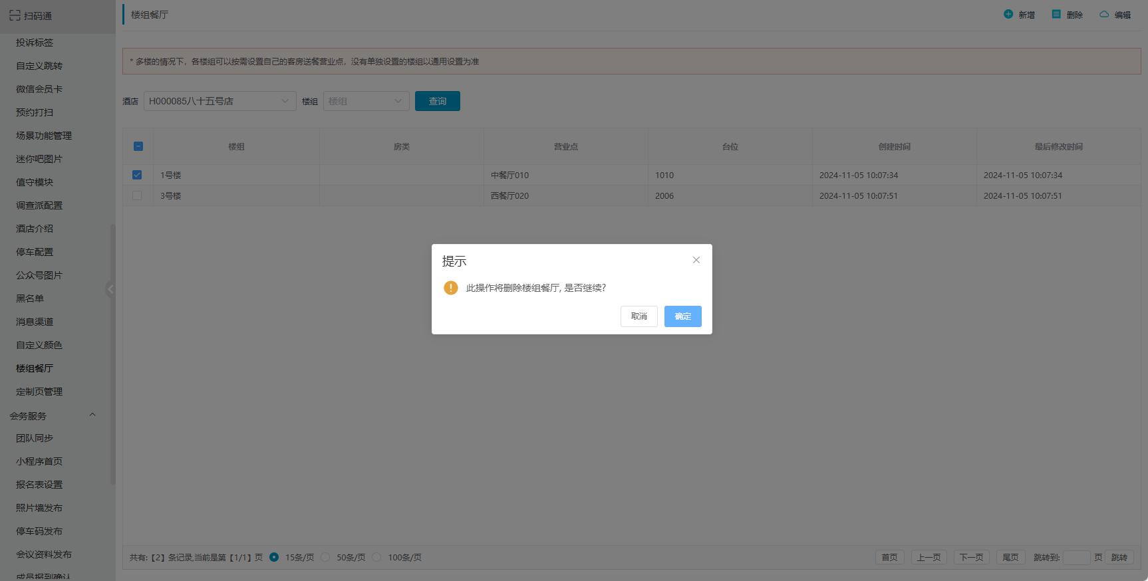The width and height of the screenshot is (1148, 581).
Task: Click the 编辑 cloud icon
Action: point(1104,14)
